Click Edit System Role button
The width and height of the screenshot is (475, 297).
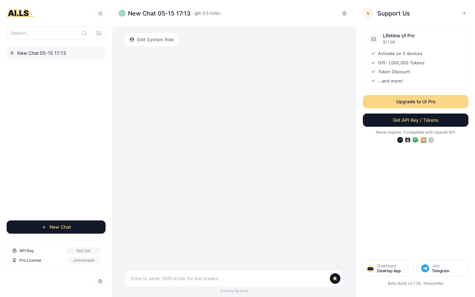152,40
